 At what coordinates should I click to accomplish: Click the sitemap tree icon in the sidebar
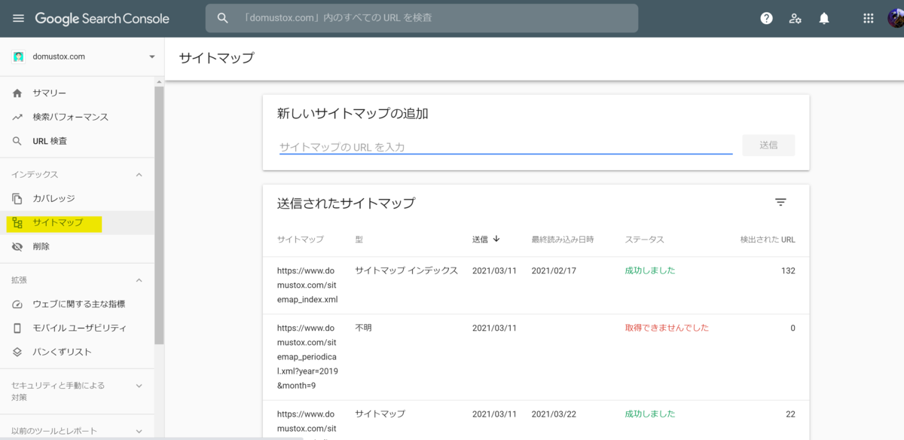17,223
